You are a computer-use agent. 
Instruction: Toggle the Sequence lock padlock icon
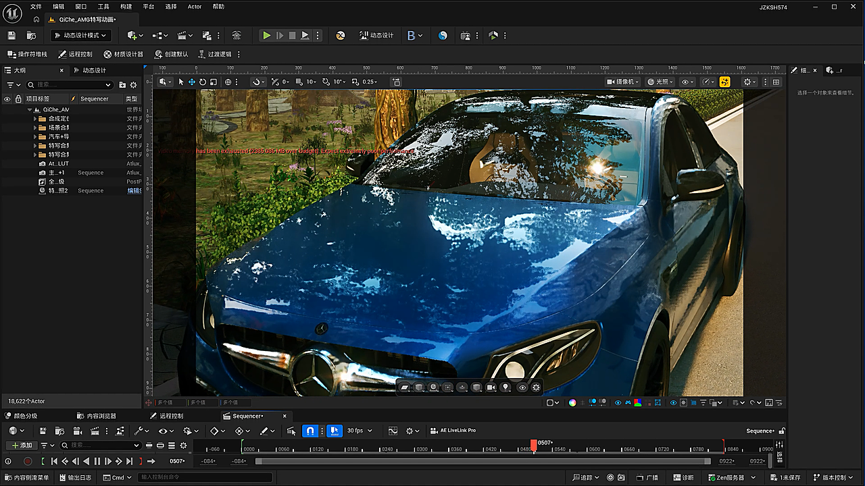pos(782,431)
